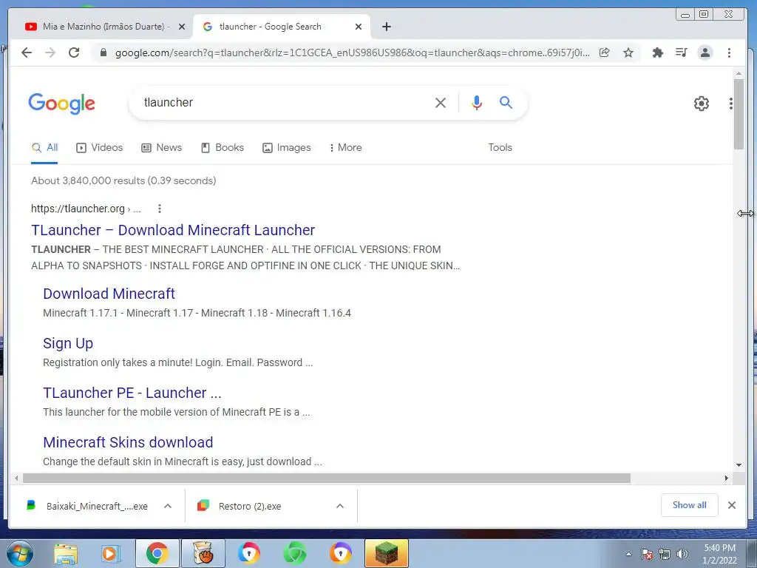757x568 pixels.
Task: Open the Minecraft Skins download link
Action: (128, 442)
